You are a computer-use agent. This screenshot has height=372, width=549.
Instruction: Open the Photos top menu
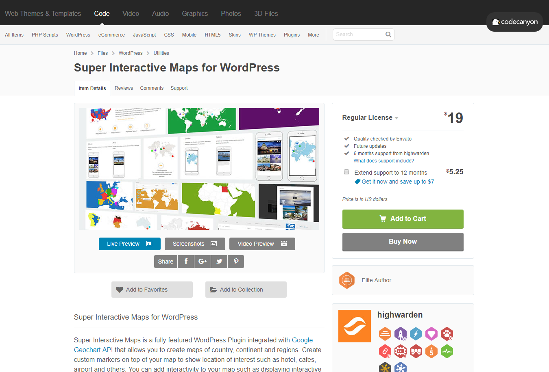(231, 13)
